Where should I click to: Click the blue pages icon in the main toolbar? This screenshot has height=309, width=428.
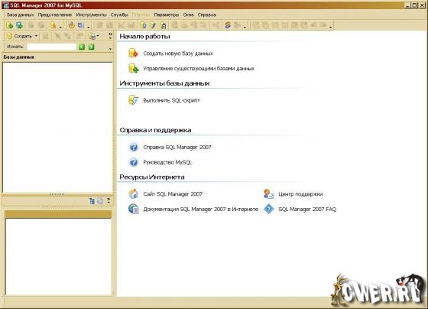(81, 25)
